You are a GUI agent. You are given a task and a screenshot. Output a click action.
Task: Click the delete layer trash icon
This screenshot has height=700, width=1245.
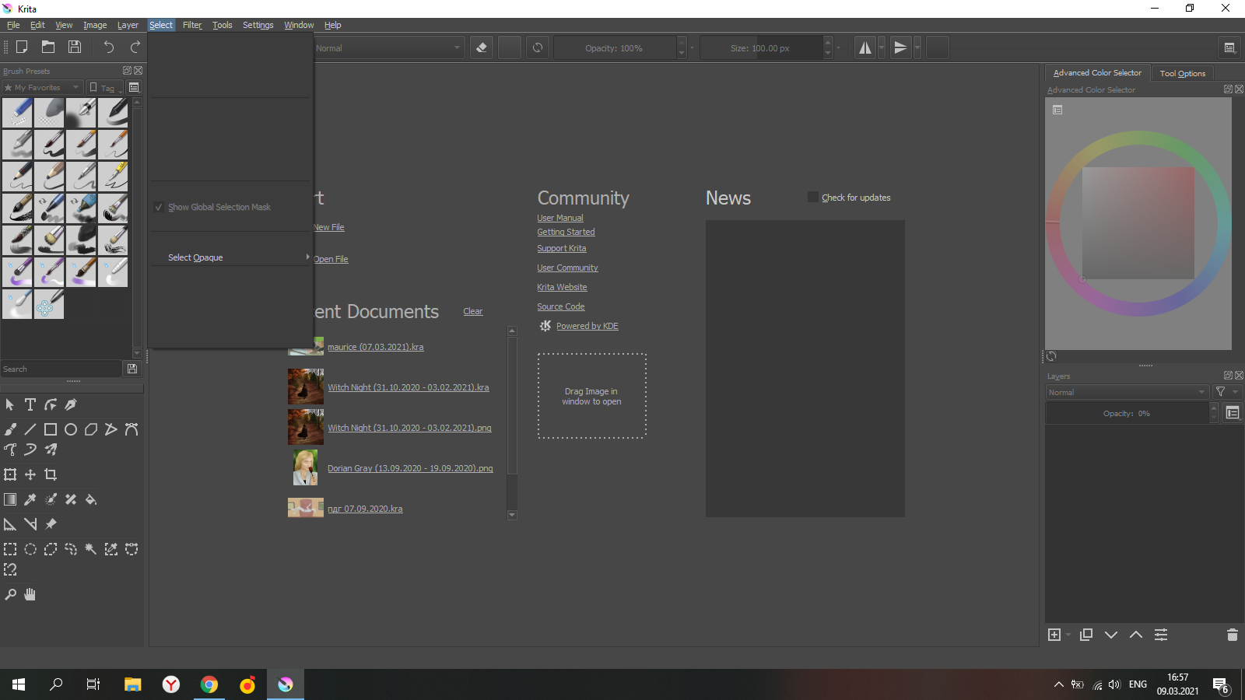click(1232, 635)
